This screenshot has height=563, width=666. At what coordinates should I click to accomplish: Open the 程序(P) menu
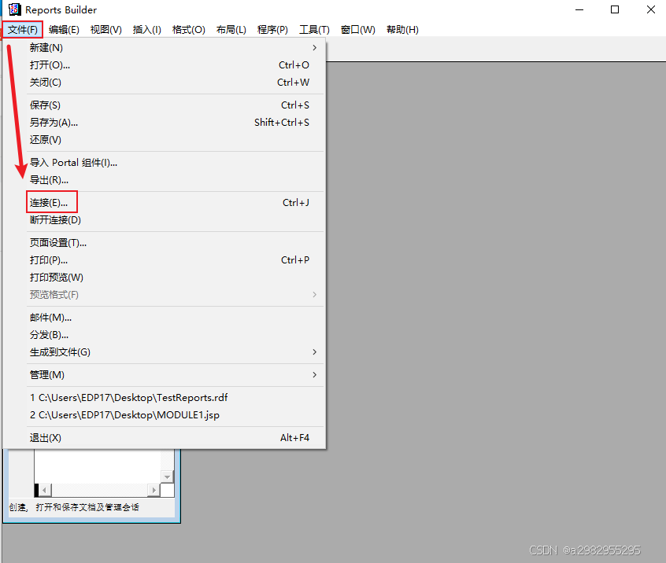(x=272, y=30)
